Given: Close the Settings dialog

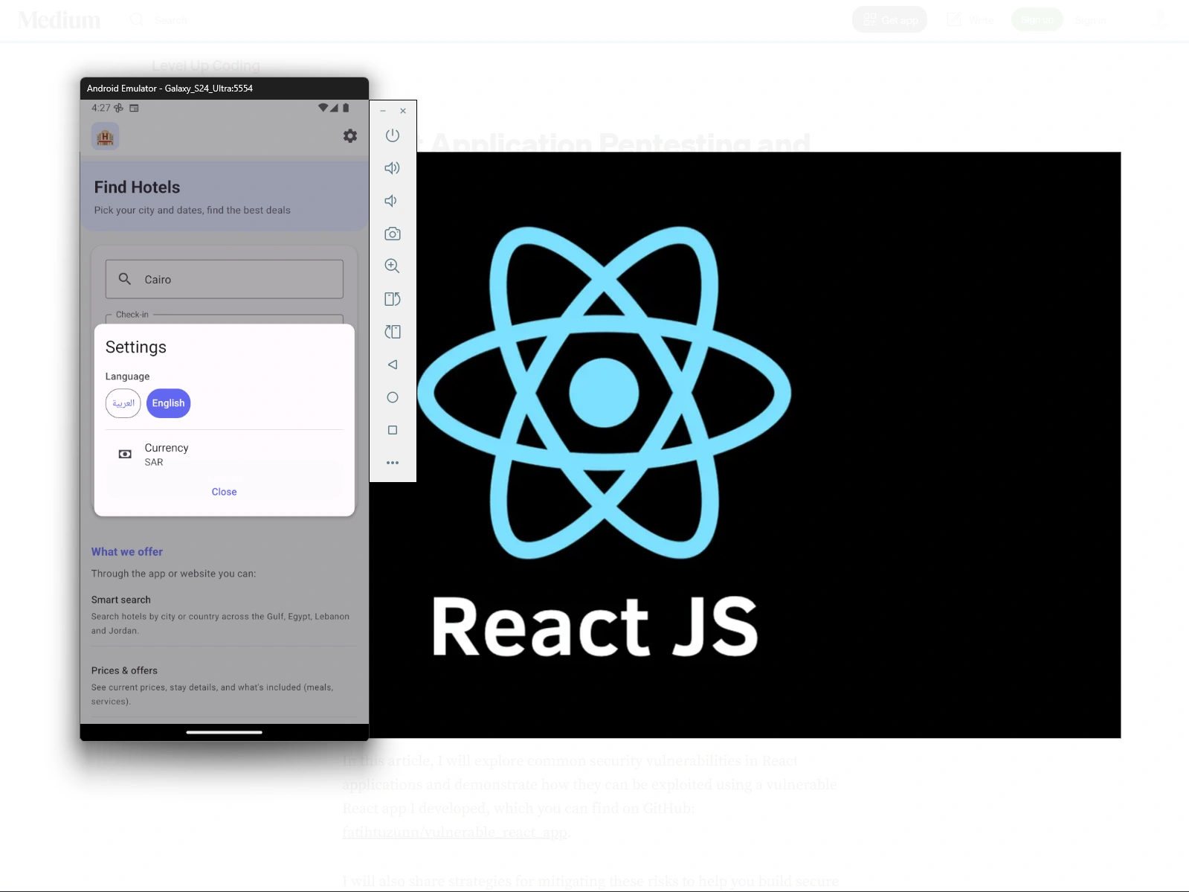Looking at the screenshot, I should pos(225,492).
